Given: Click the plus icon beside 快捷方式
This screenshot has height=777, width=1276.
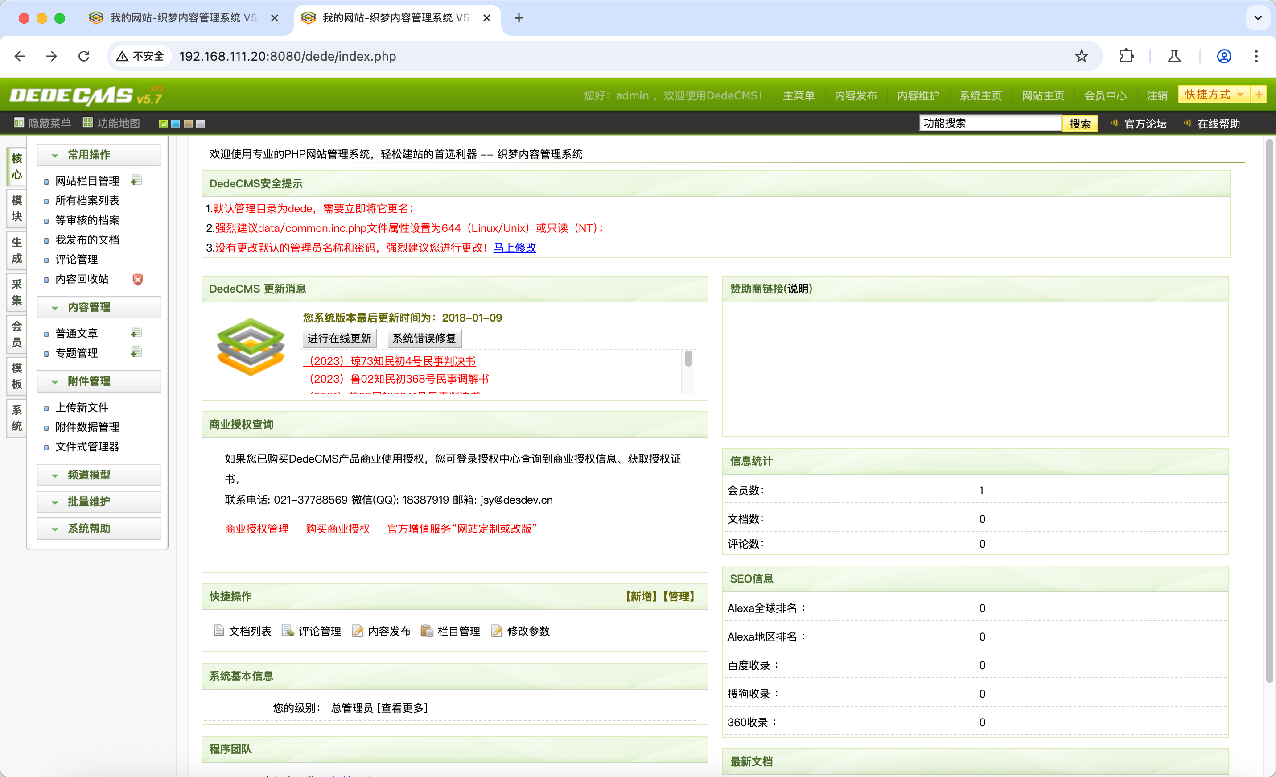Looking at the screenshot, I should click(x=1259, y=94).
